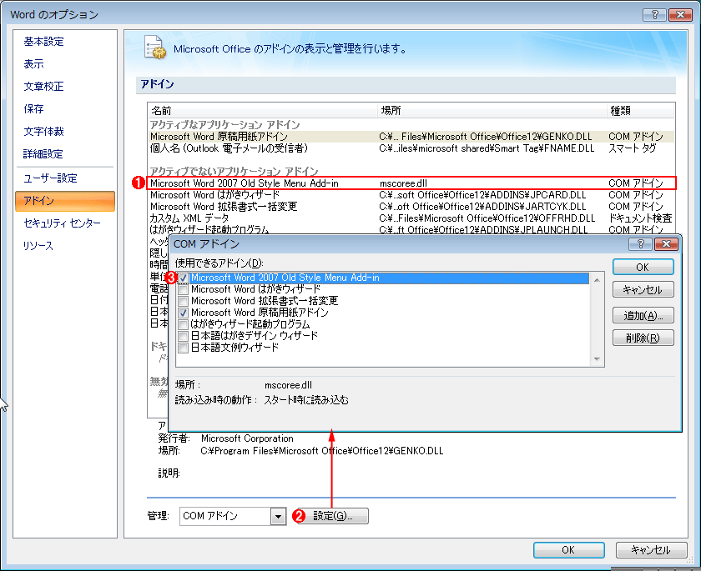
Task: Click JARTCYK.DLL path in the 場所 column
Action: click(482, 207)
